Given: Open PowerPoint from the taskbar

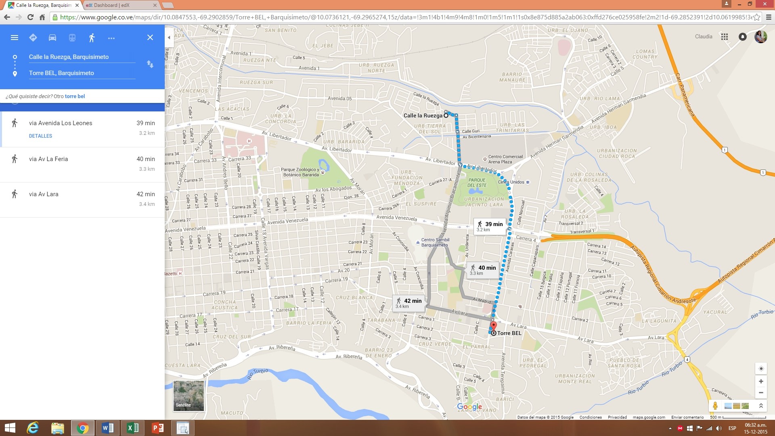Looking at the screenshot, I should [x=158, y=428].
